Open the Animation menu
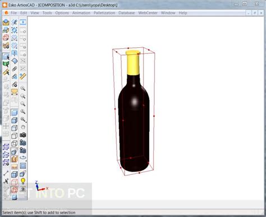Image resolution: width=266 pixels, height=217 pixels. point(81,13)
